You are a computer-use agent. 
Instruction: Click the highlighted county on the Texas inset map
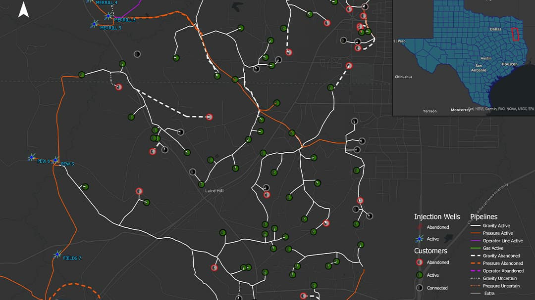pos(515,34)
